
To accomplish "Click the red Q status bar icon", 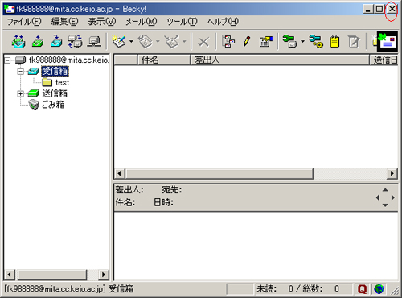I will click(362, 289).
